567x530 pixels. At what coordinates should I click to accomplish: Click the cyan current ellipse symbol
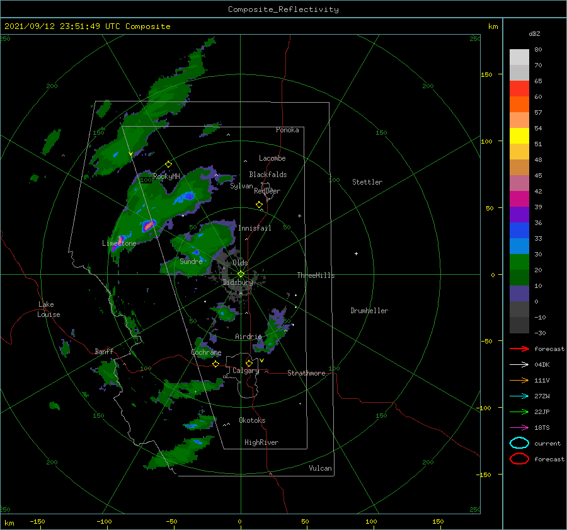(x=519, y=443)
